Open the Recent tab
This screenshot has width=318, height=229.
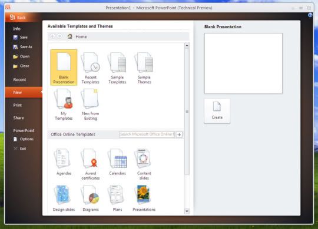19,79
